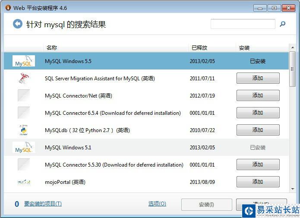Click the search input field
This screenshot has height=218, width=300.
(243, 24)
